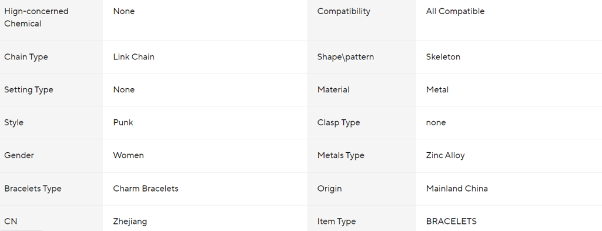Click the Shape\pattern label

[x=346, y=57]
